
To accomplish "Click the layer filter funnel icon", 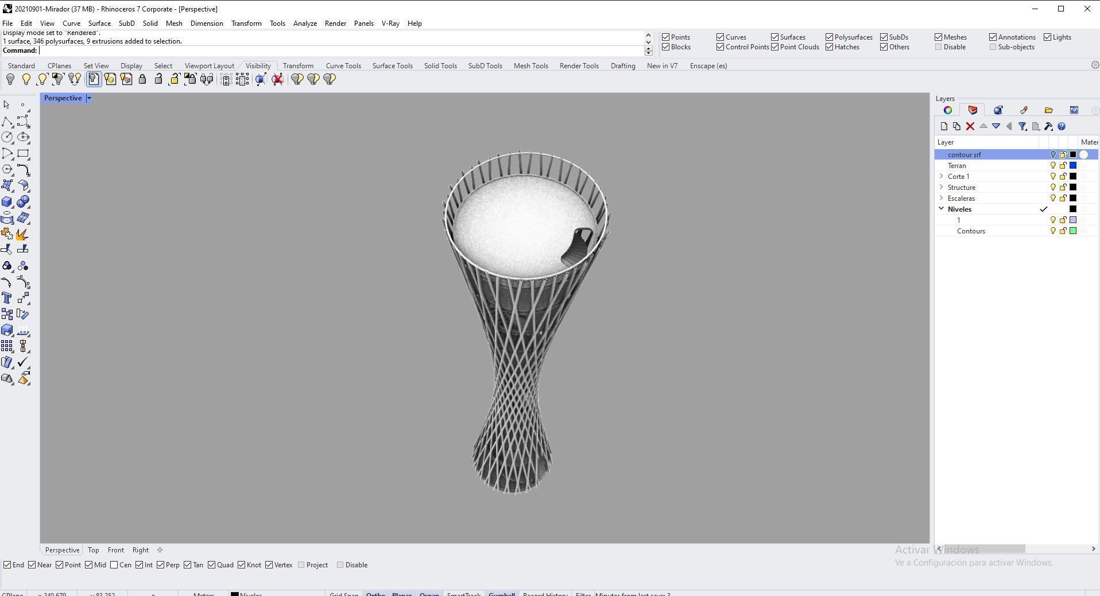I will coord(1022,127).
